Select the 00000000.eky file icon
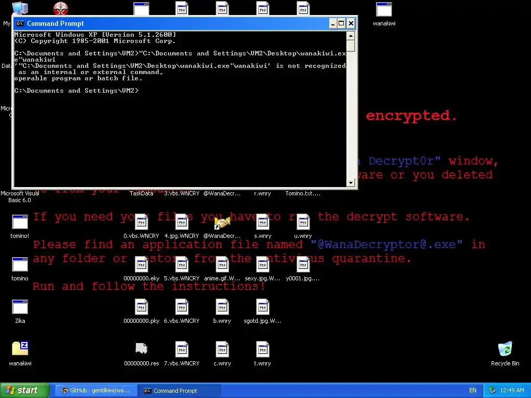Screen dimensions: 531x398 coord(141,264)
